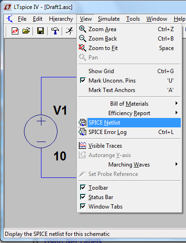
Task: Open the Help menu
Action: click(x=179, y=19)
